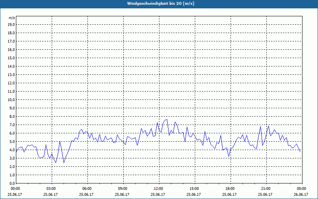Click the 12,0 y-axis label

click(12, 83)
